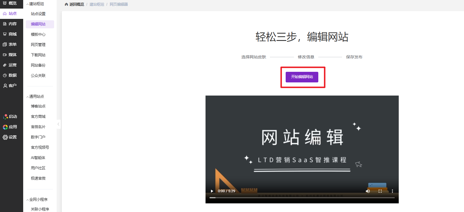This screenshot has height=212, width=464.
Task: Collapse the 建站枢纽 menu group
Action: (27, 4)
